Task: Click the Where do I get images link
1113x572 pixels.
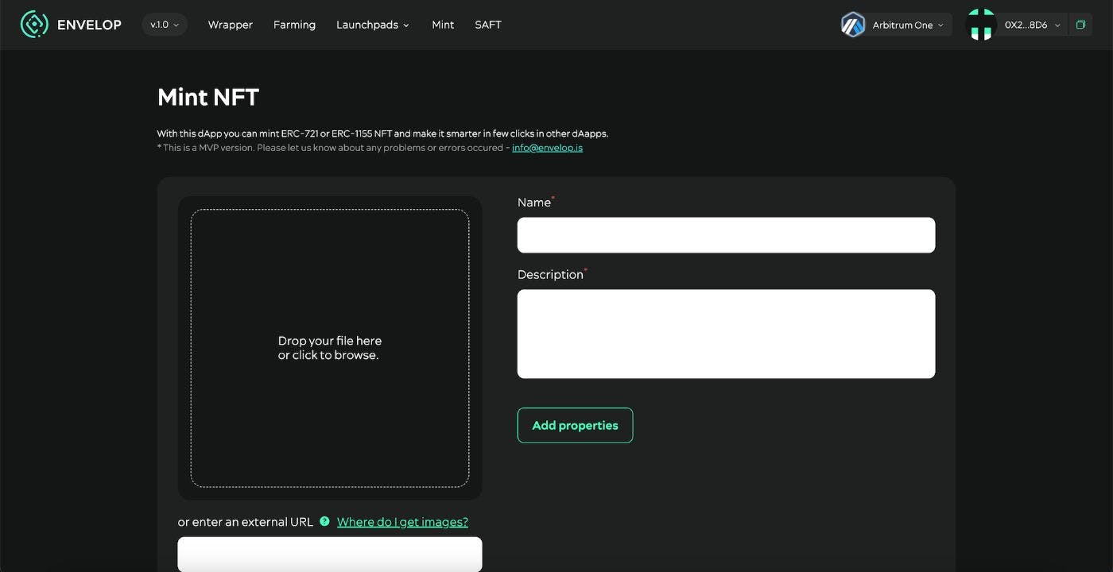Action: [402, 521]
